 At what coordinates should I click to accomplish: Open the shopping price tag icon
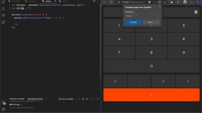pos(149,2)
